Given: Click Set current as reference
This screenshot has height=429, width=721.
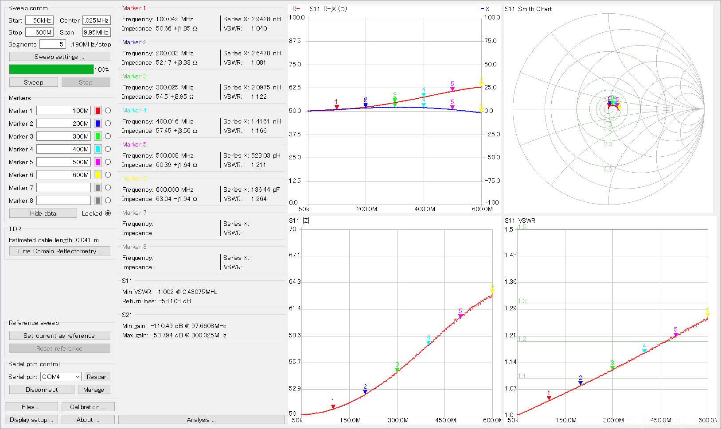Looking at the screenshot, I should 60,336.
